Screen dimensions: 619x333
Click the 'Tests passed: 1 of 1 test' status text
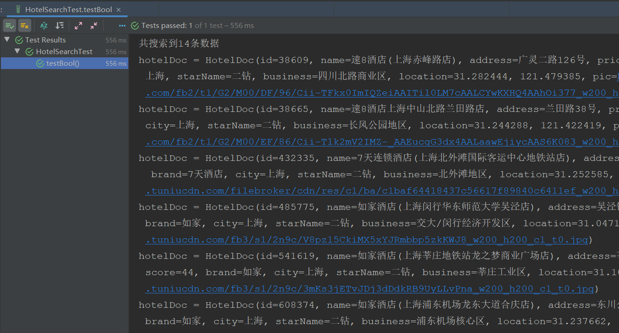[197, 26]
